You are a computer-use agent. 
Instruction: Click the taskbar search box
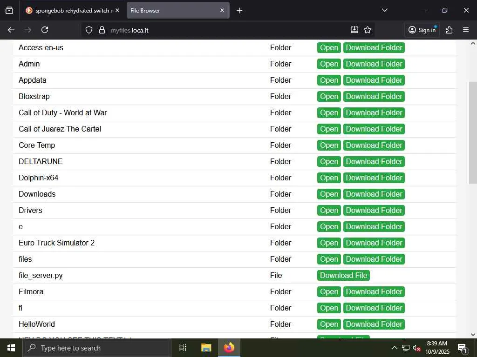tap(97, 348)
